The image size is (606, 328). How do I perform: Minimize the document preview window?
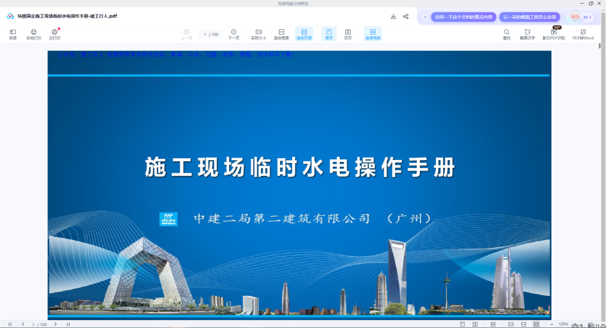tap(582, 4)
